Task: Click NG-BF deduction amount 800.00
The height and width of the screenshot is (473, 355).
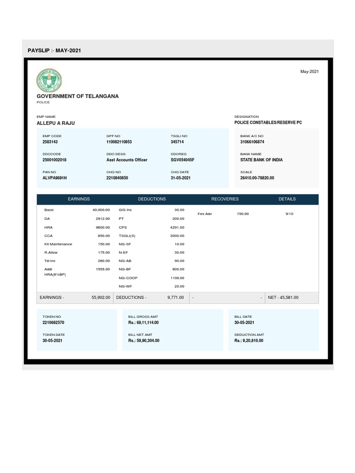Action: coord(178,269)
